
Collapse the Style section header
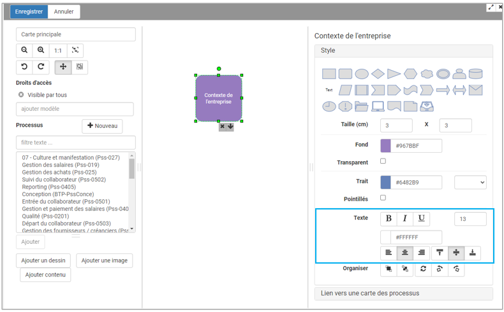coord(403,51)
